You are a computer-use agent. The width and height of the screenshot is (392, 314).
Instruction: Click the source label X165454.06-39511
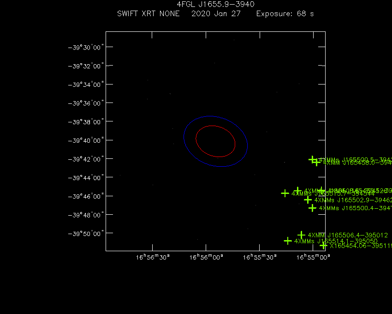click(x=361, y=246)
